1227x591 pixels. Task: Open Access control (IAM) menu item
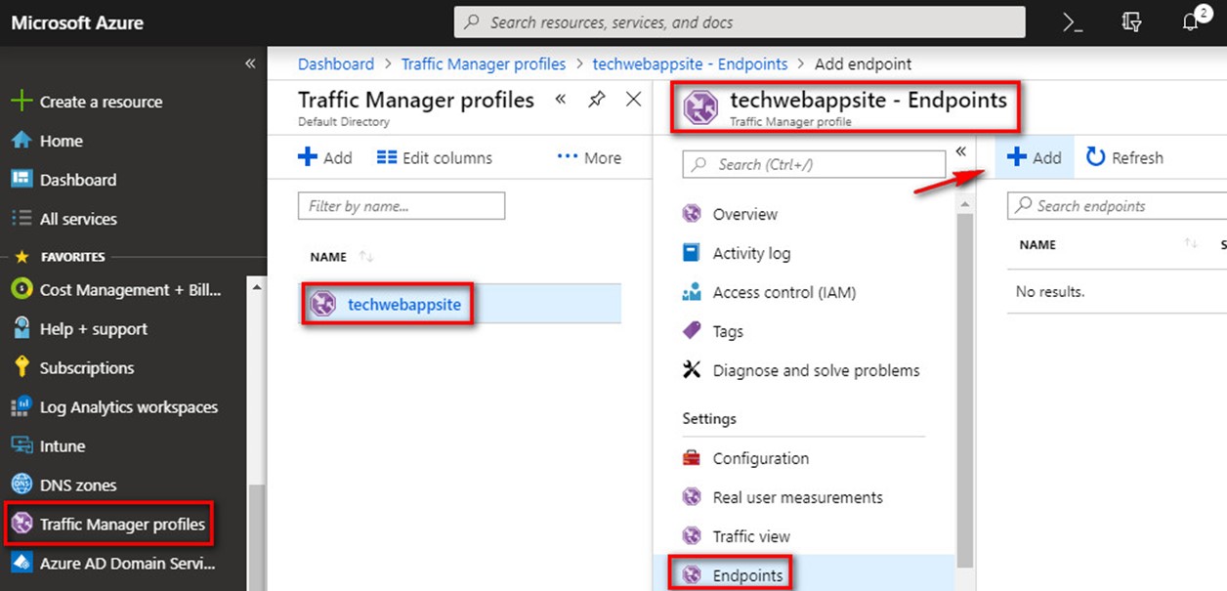click(784, 292)
